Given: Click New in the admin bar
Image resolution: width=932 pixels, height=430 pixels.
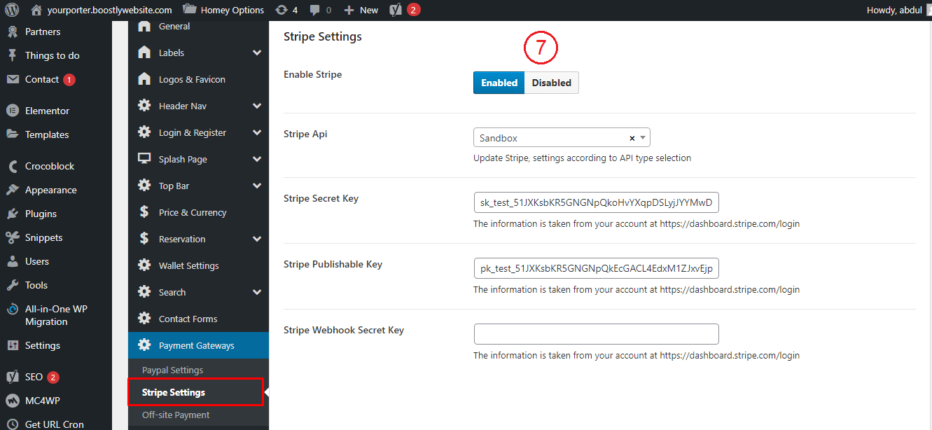Looking at the screenshot, I should pyautogui.click(x=361, y=10).
